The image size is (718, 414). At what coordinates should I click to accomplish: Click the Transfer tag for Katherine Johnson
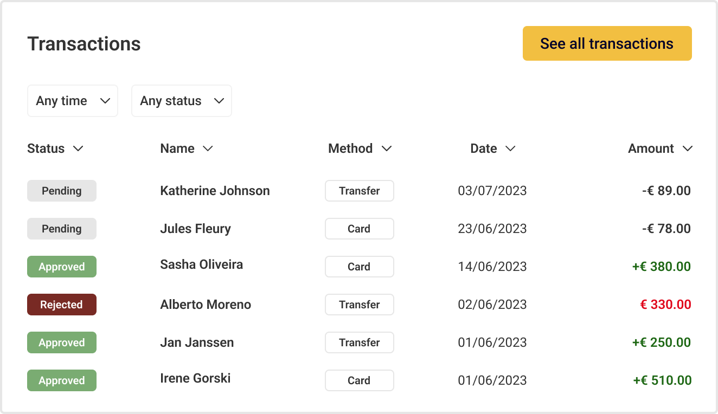pyautogui.click(x=360, y=191)
